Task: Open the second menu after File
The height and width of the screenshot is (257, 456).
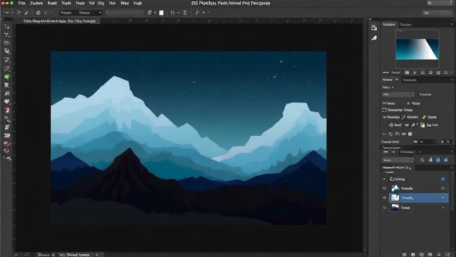Action: tap(52, 3)
